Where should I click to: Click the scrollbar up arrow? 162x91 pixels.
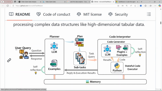(x=161, y=9)
